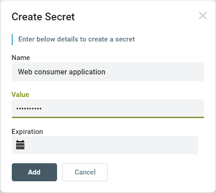Close the Create Secret dialog with X
This screenshot has width=216, height=193.
coord(203,16)
